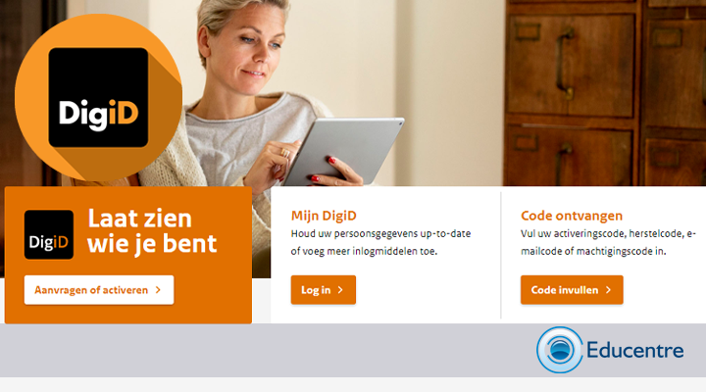Click the Educentre swirl logo icon
The width and height of the screenshot is (706, 392).
(560, 350)
